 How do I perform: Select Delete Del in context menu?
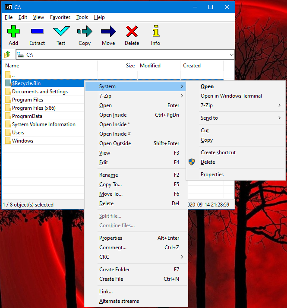[136, 203]
